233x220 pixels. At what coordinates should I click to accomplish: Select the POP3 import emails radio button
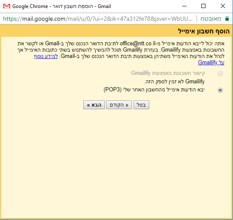220,90
